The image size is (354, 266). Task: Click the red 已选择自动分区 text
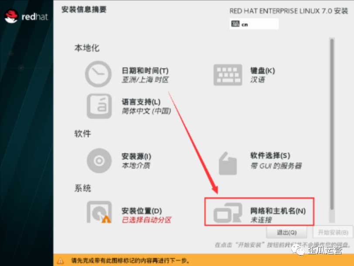click(x=146, y=220)
